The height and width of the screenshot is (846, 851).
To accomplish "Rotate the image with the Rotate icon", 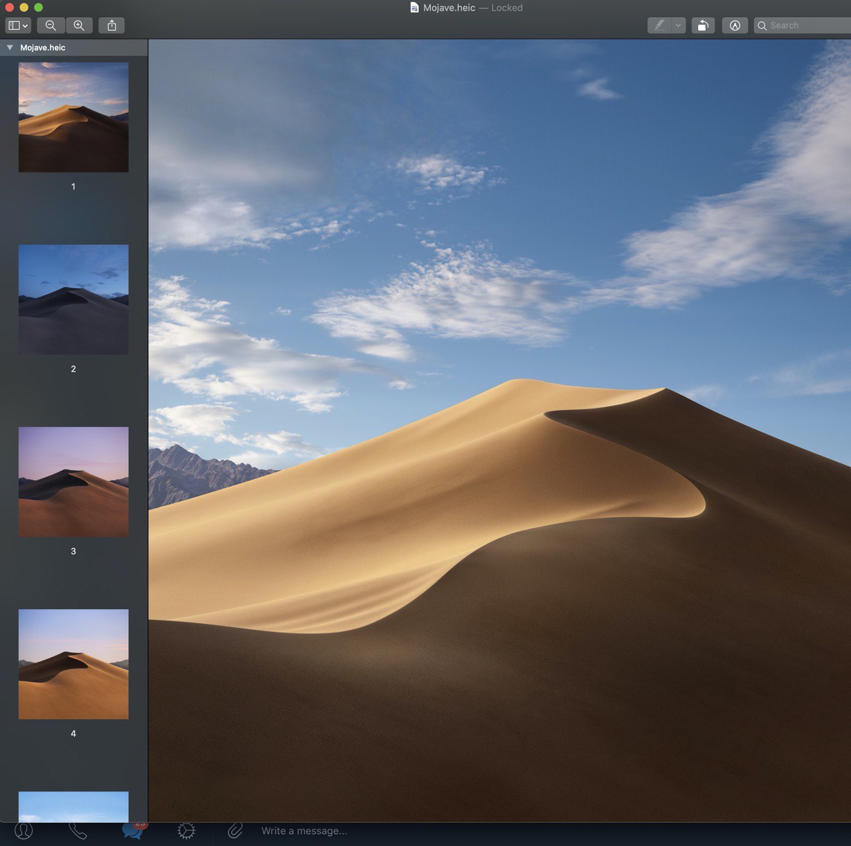I will [703, 25].
